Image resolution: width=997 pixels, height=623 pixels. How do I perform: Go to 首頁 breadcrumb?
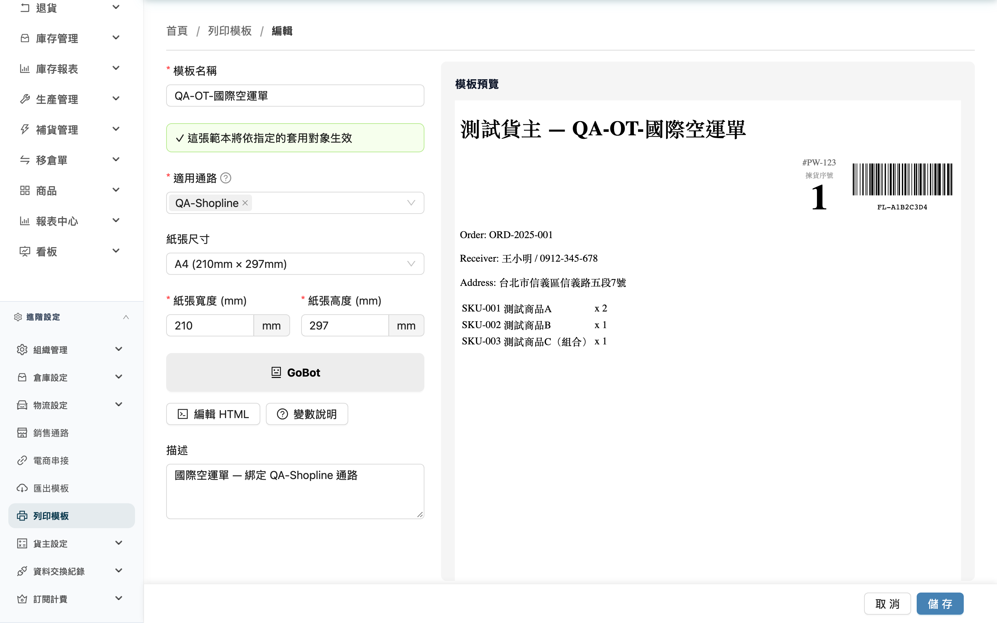[177, 31]
